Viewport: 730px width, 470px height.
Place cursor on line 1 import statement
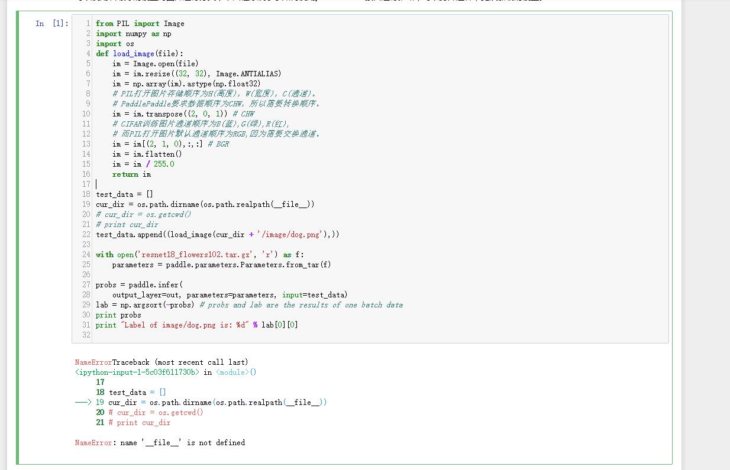click(138, 24)
